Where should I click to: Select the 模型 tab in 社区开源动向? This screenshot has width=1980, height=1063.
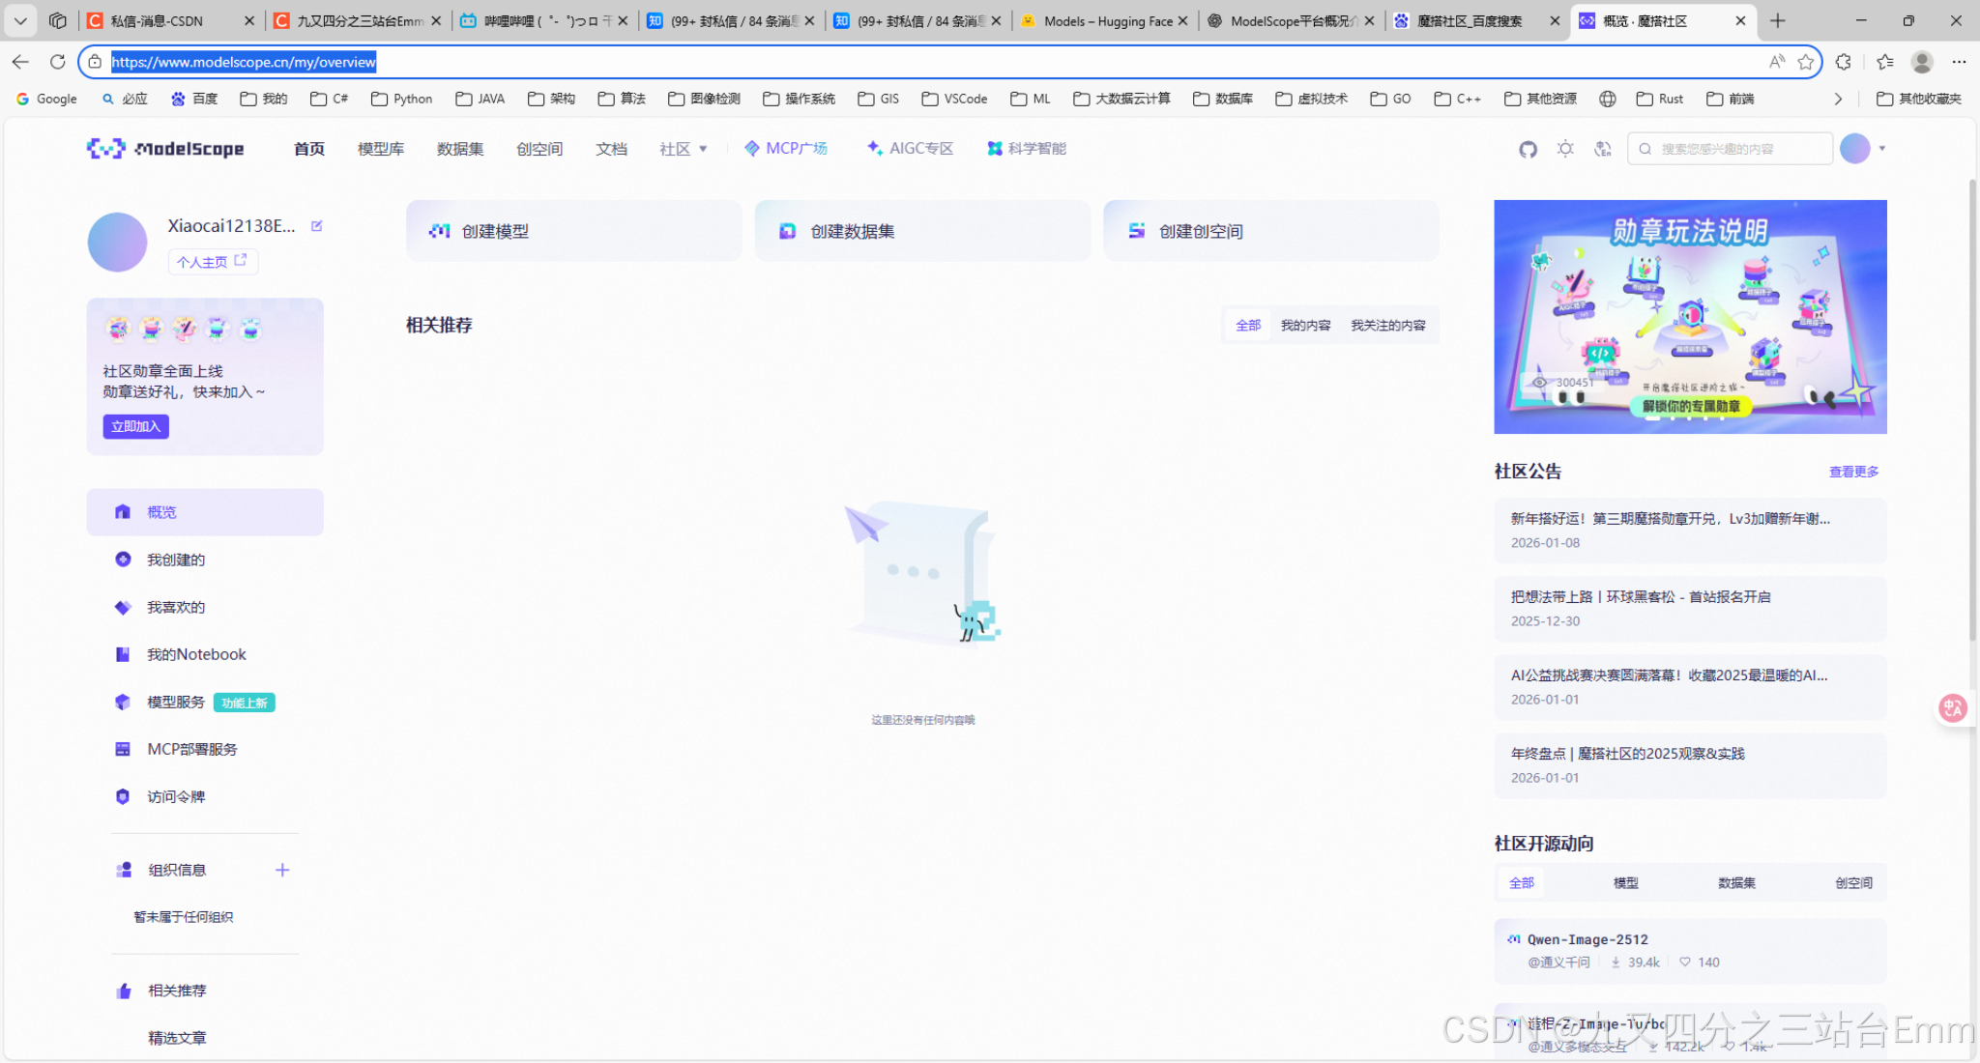[1625, 882]
